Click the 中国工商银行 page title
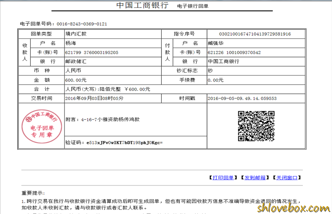332x214 pixels. (x=142, y=5)
